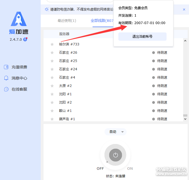Viewport: 189px width, 180px height.
Task: Favorite the 太原 #2 server star
Action: tap(52, 86)
